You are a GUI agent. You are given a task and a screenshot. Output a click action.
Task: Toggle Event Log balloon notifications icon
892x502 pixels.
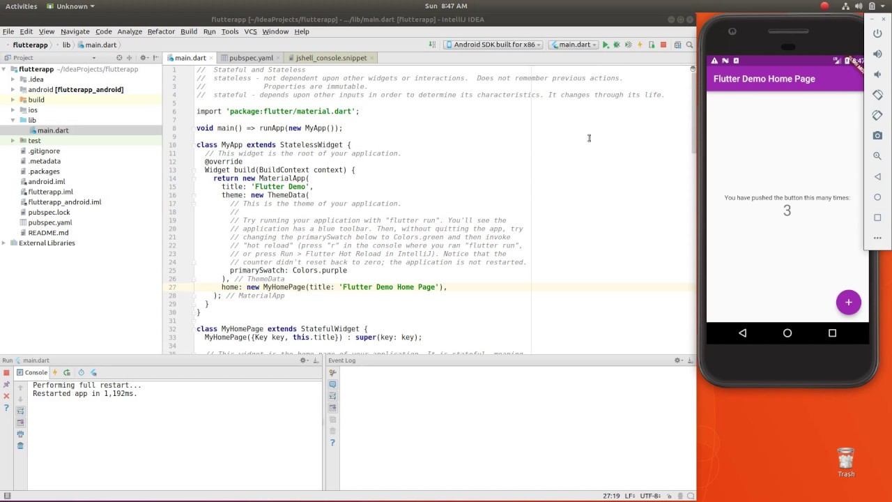coord(332,385)
